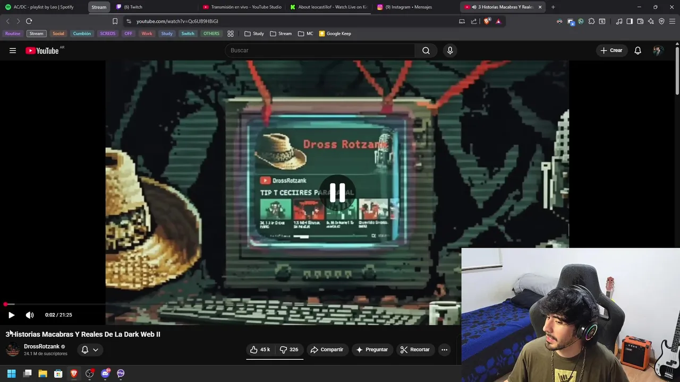Toggle the browser sidebar panel icon

coord(630,21)
